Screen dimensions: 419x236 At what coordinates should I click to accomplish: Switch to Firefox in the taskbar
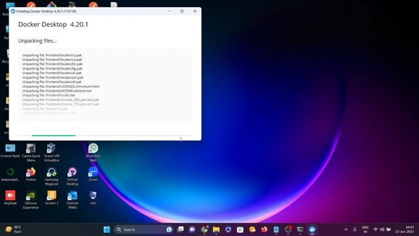[x=264, y=229]
